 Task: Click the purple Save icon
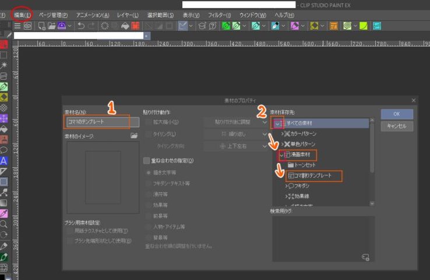(61, 26)
